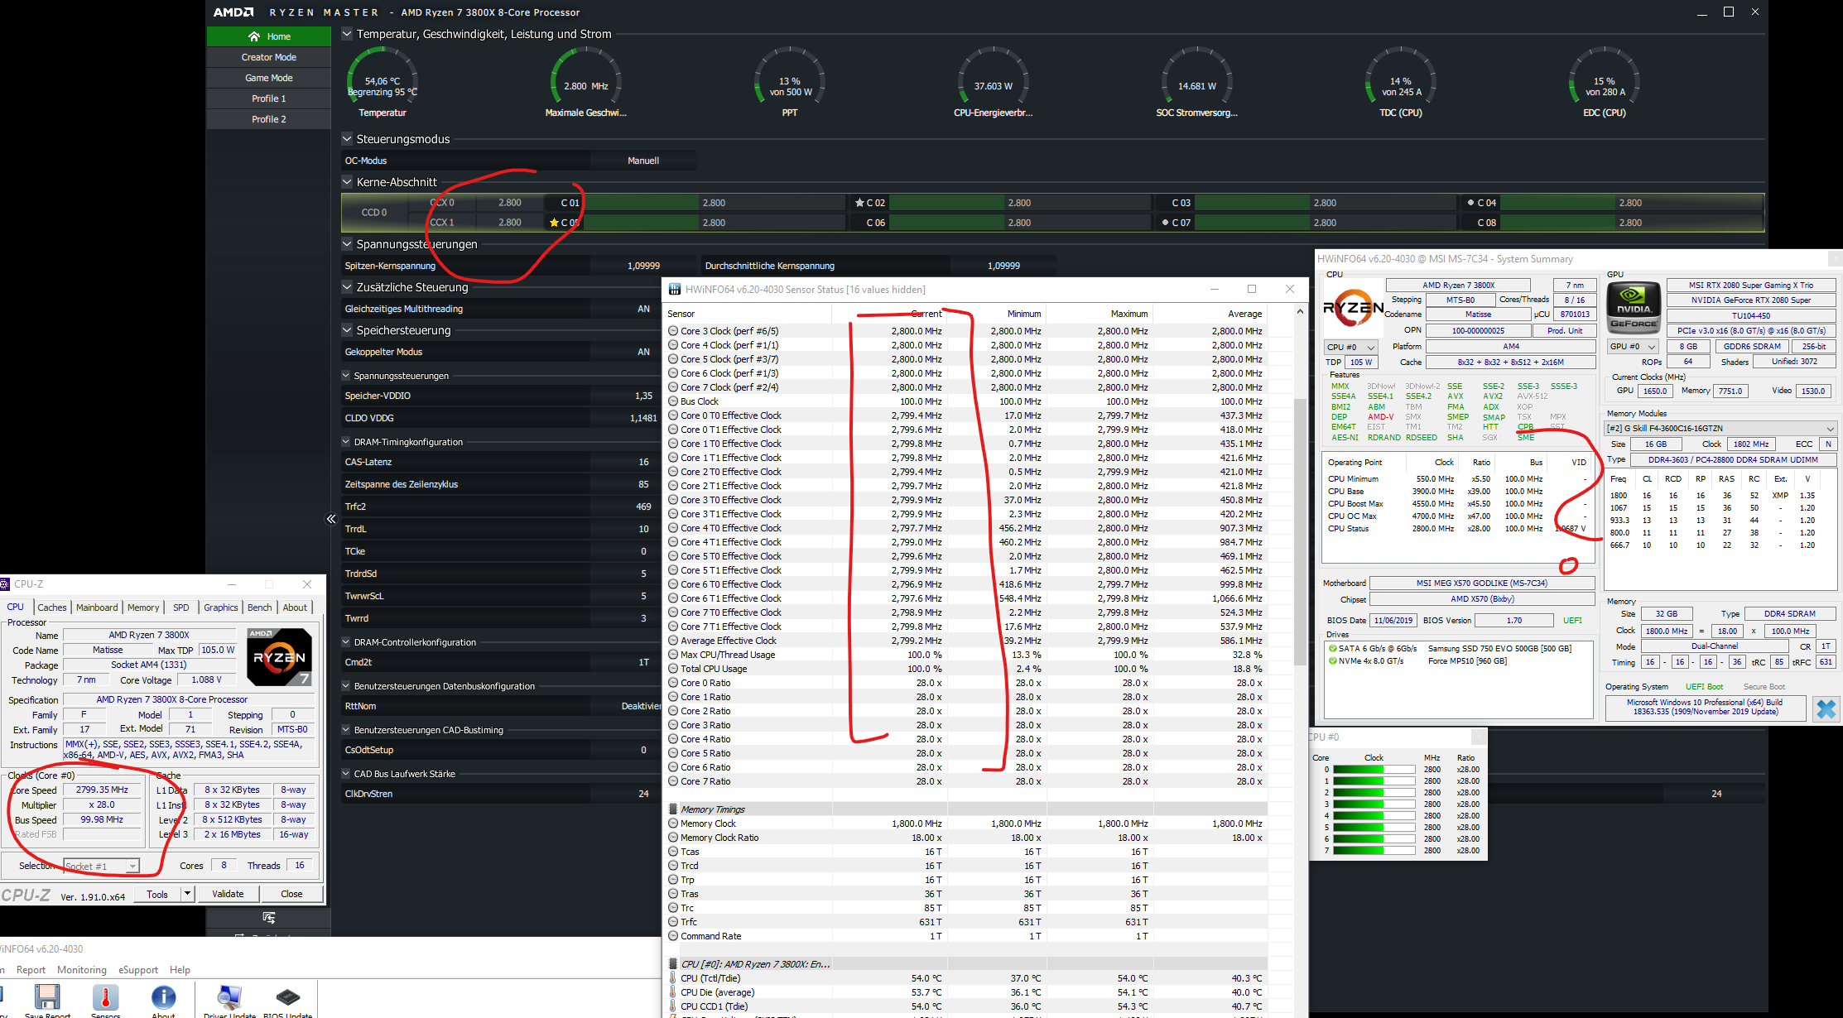Open the CPU #0 selector dropdown

(1350, 347)
